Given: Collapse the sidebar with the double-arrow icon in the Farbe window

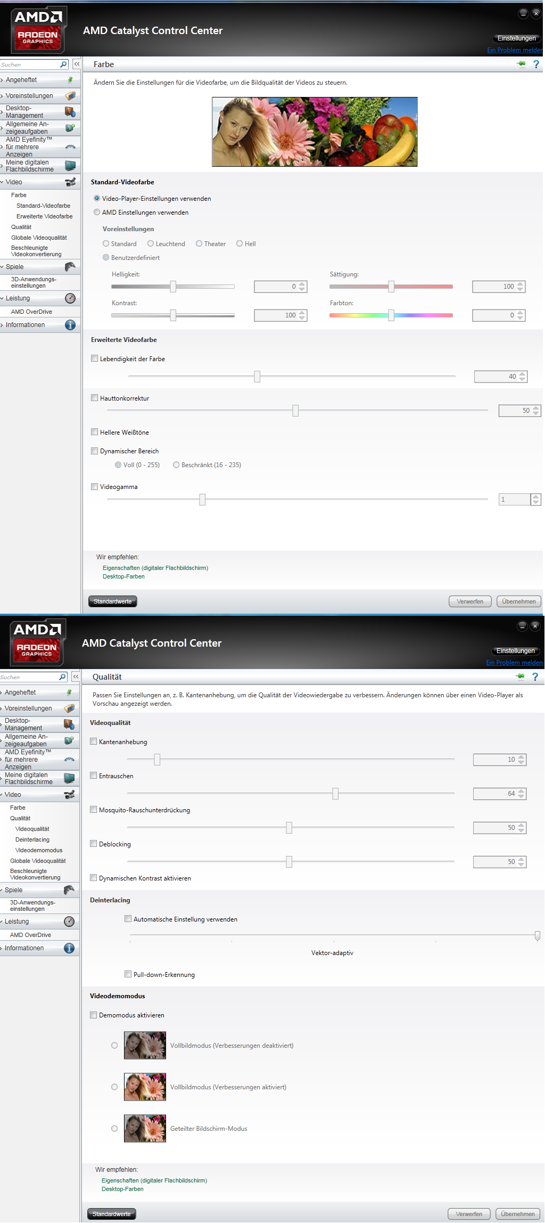Looking at the screenshot, I should pos(77,64).
